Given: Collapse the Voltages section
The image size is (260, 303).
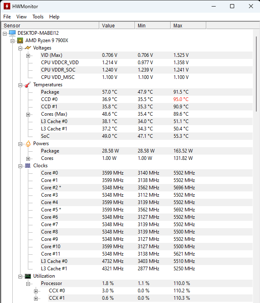Looking at the screenshot, I should (x=20, y=48).
